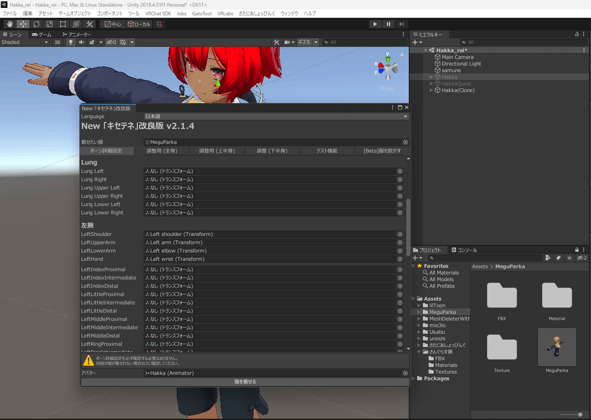The height and width of the screenshot is (420, 591).
Task: Click 服を着せる button
Action: (245, 382)
